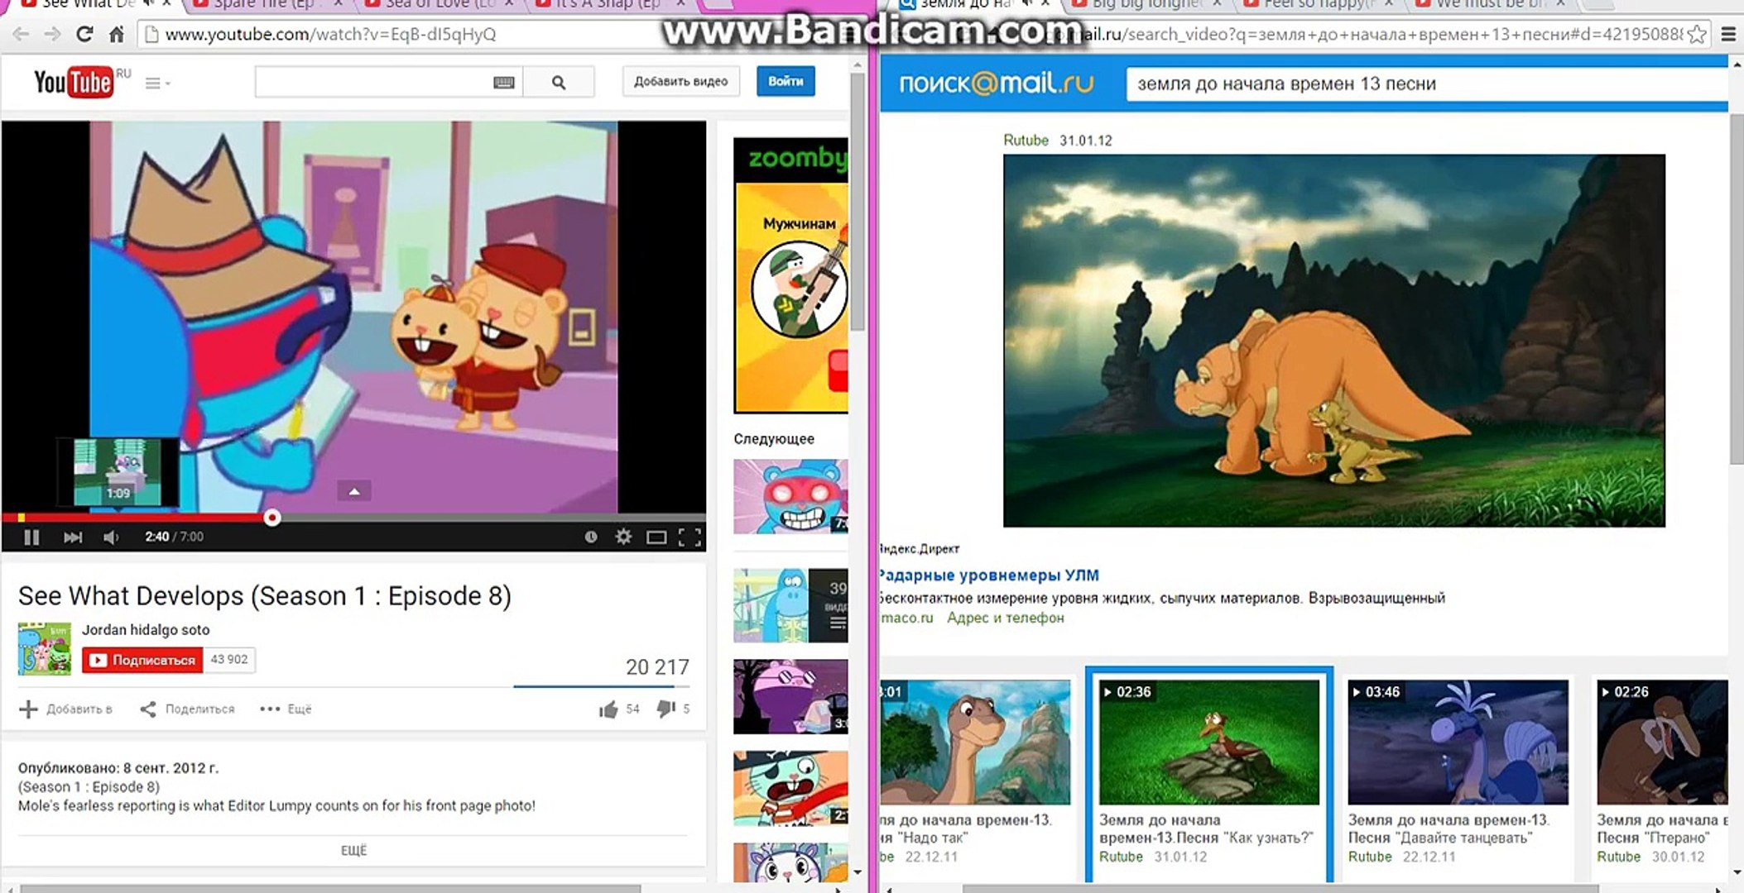
Task: Click the Войти sign-in button
Action: tap(786, 81)
